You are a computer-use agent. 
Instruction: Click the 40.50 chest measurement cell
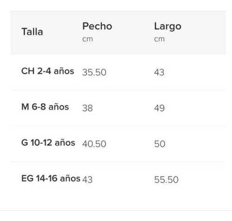pyautogui.click(x=94, y=144)
